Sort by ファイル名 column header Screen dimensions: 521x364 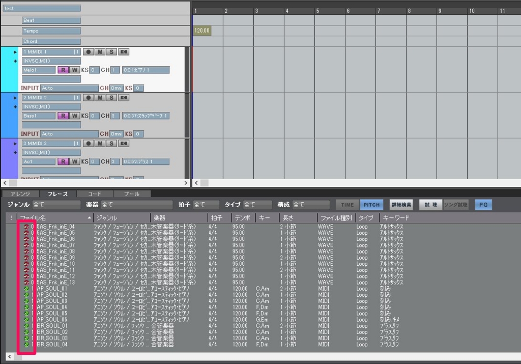click(x=55, y=218)
